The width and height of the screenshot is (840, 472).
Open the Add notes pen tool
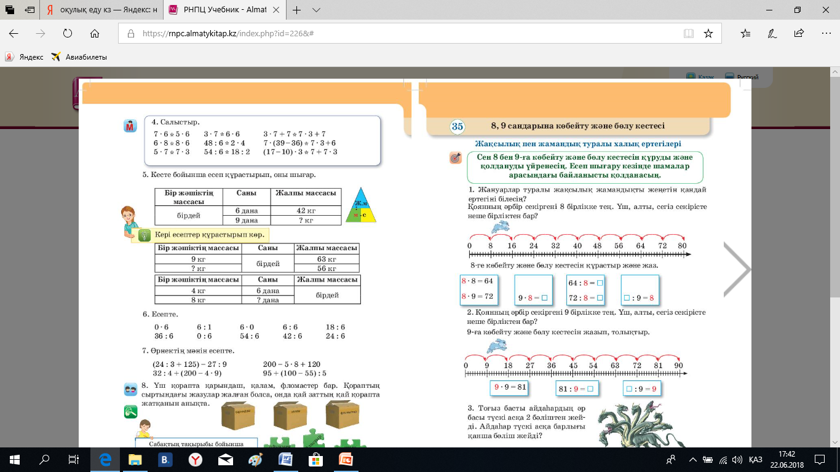(x=772, y=34)
